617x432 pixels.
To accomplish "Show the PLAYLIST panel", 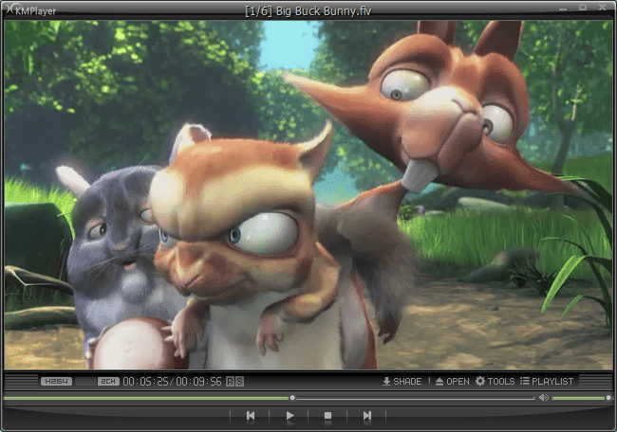I will coord(547,382).
